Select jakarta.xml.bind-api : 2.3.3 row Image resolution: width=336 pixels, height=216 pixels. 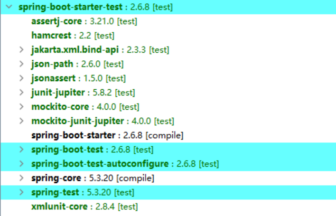(x=168, y=50)
